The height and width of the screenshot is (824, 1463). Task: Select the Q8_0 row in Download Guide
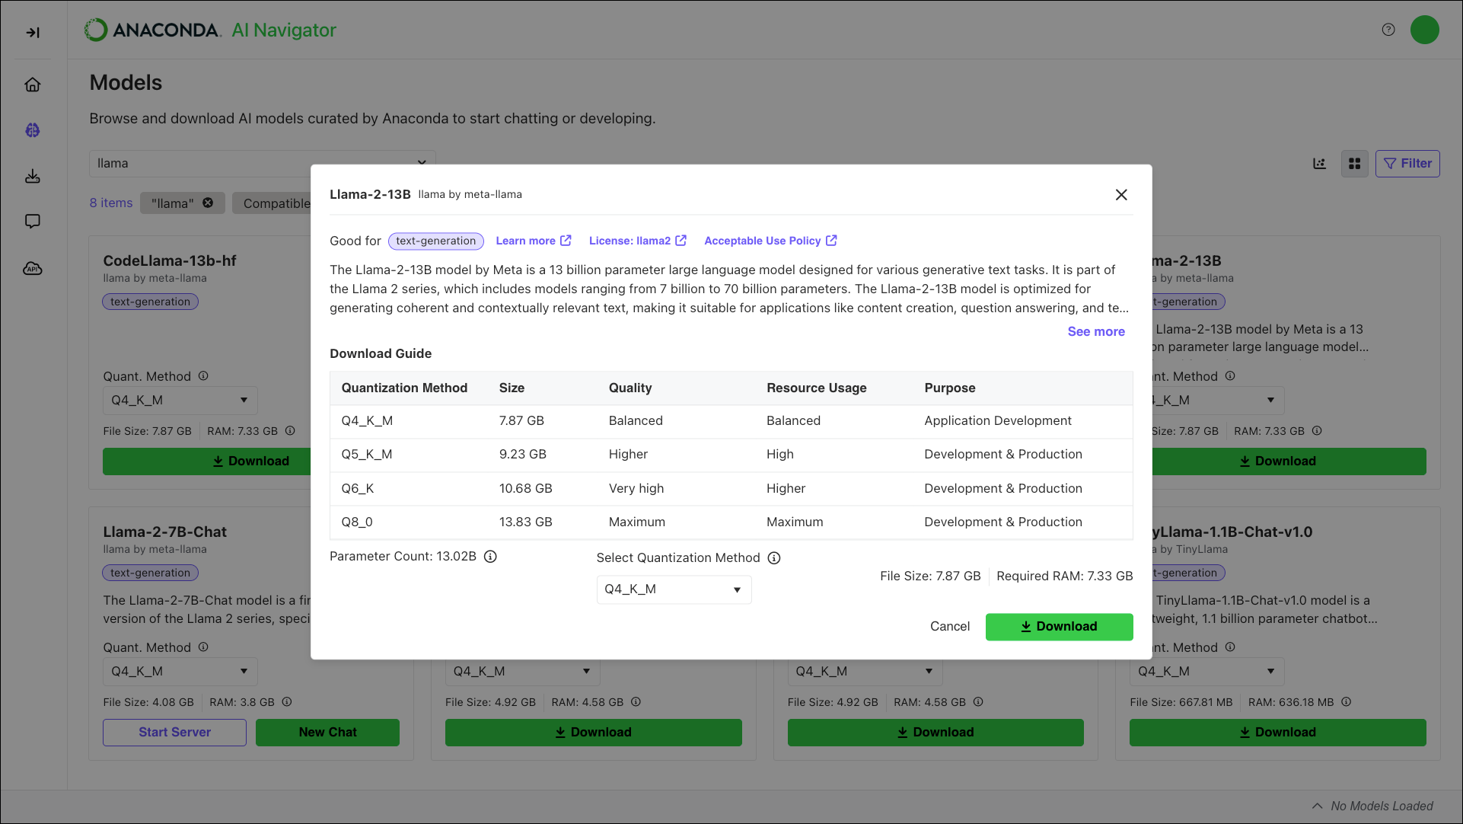[x=731, y=522]
